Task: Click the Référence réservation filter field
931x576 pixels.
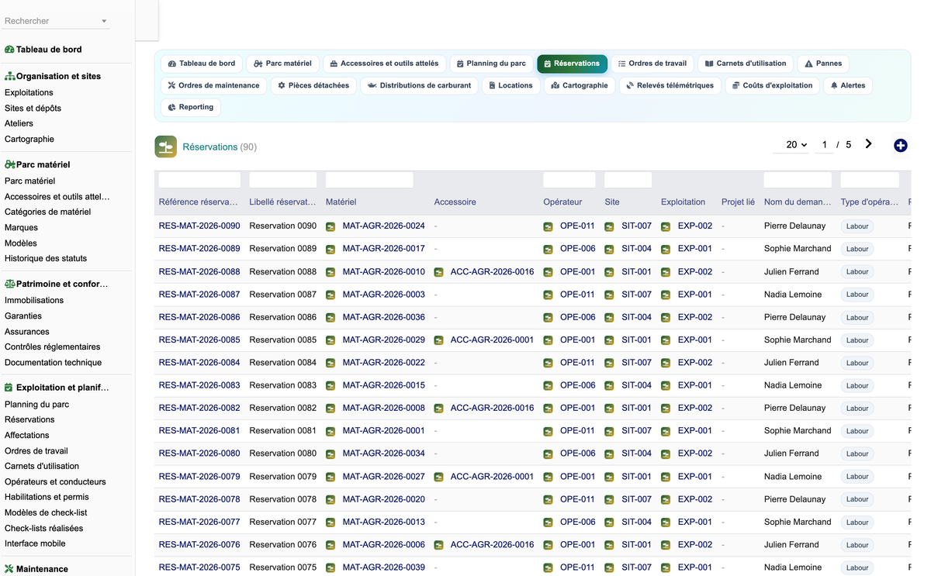Action: pos(199,180)
